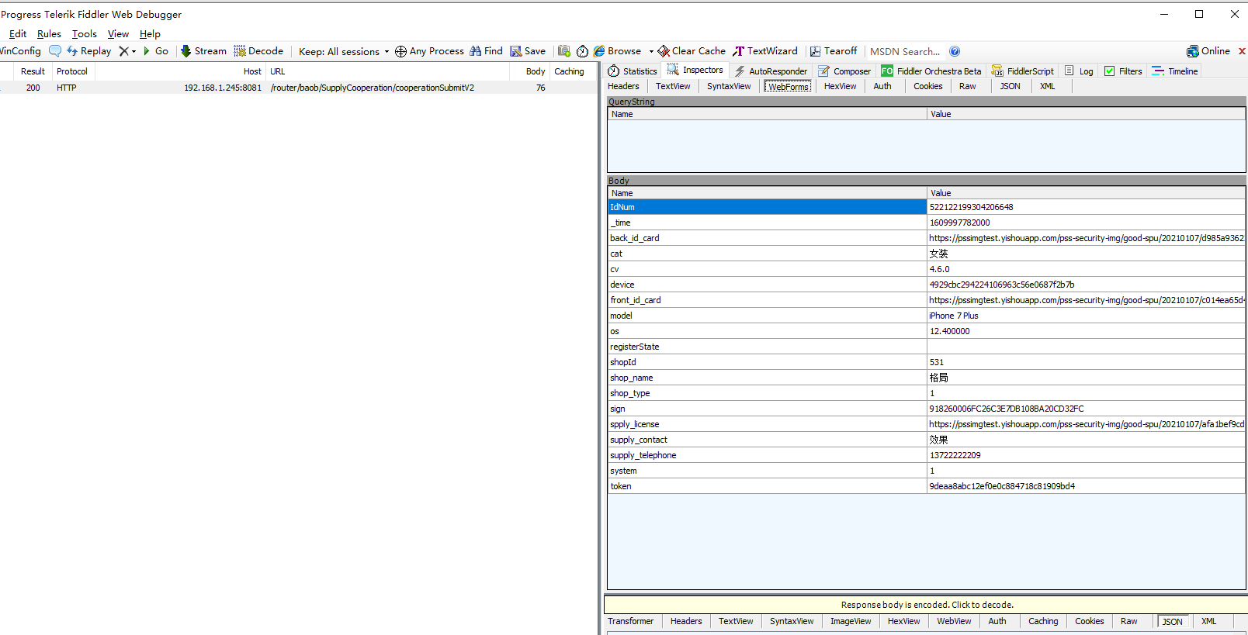Screen dimensions: 1248x635
Task: Open the Log tab
Action: (x=1079, y=71)
